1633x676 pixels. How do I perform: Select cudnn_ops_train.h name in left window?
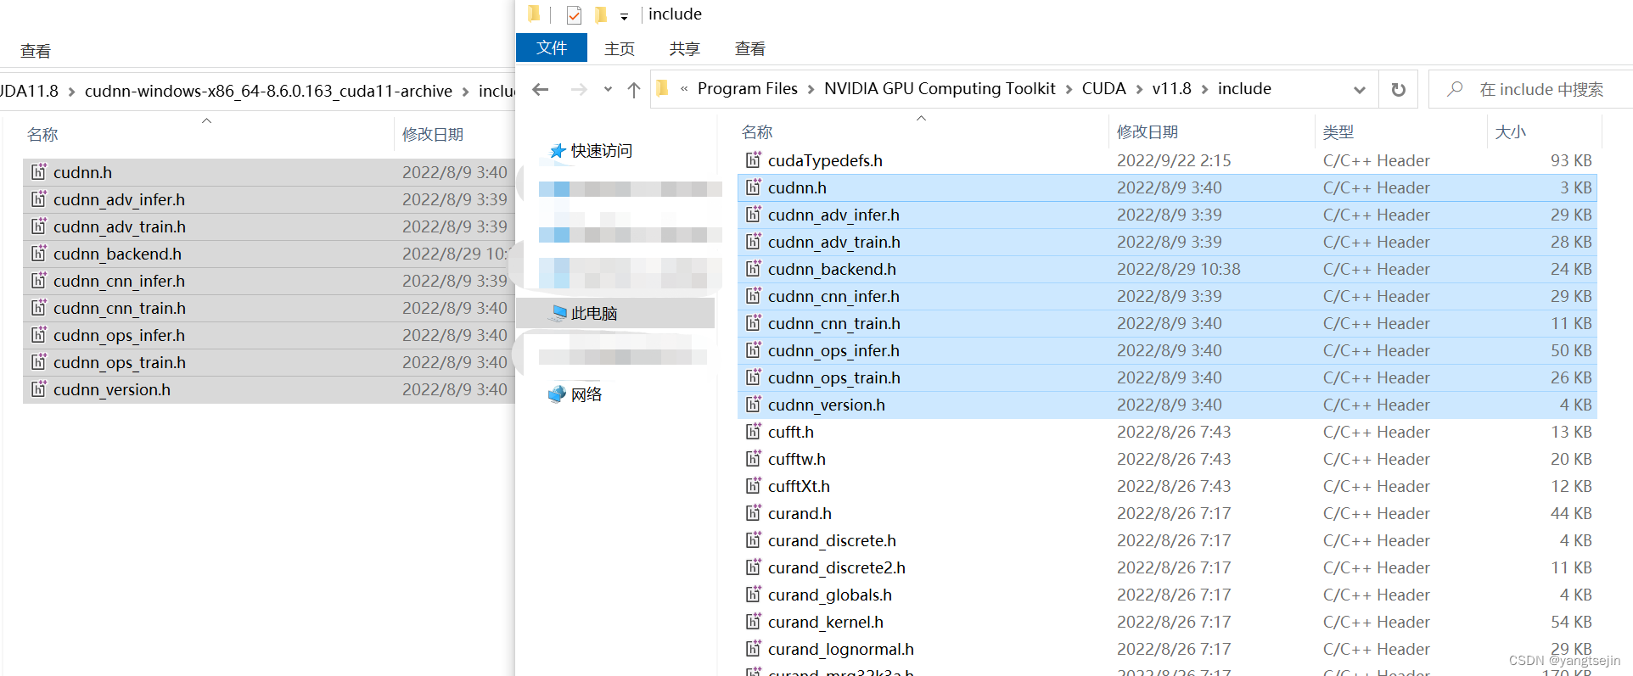click(120, 362)
